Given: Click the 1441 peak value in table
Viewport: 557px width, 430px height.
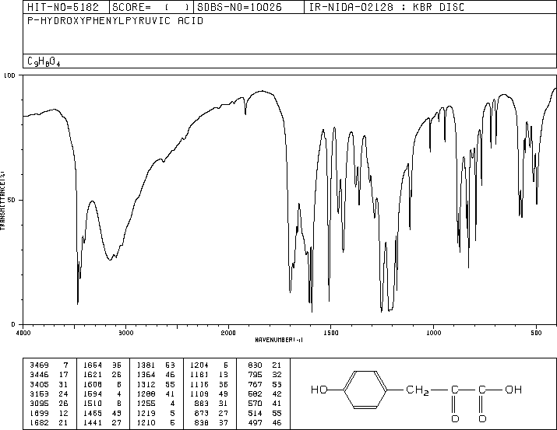Looking at the screenshot, I should [x=93, y=423].
